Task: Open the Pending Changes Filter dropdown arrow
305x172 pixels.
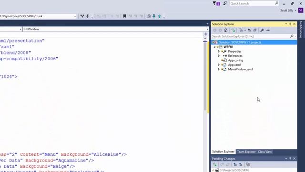Action: click(x=245, y=30)
